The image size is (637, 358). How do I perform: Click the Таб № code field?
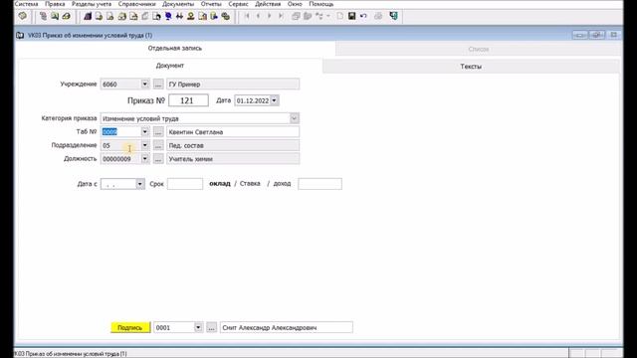coord(120,132)
